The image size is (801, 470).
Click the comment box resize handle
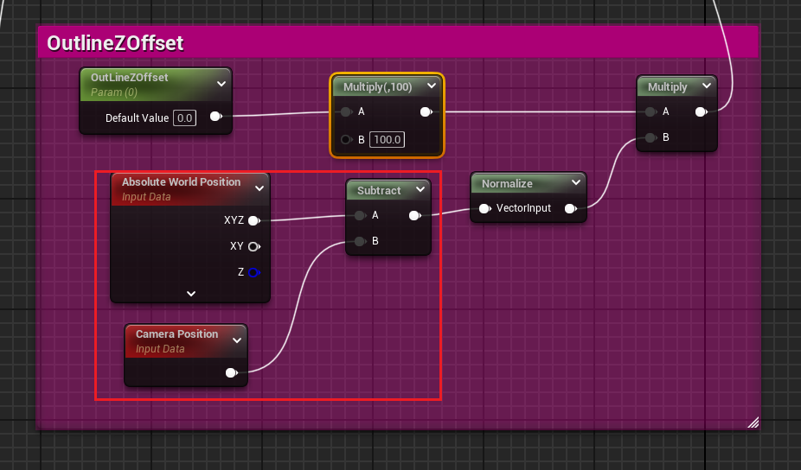(x=753, y=422)
